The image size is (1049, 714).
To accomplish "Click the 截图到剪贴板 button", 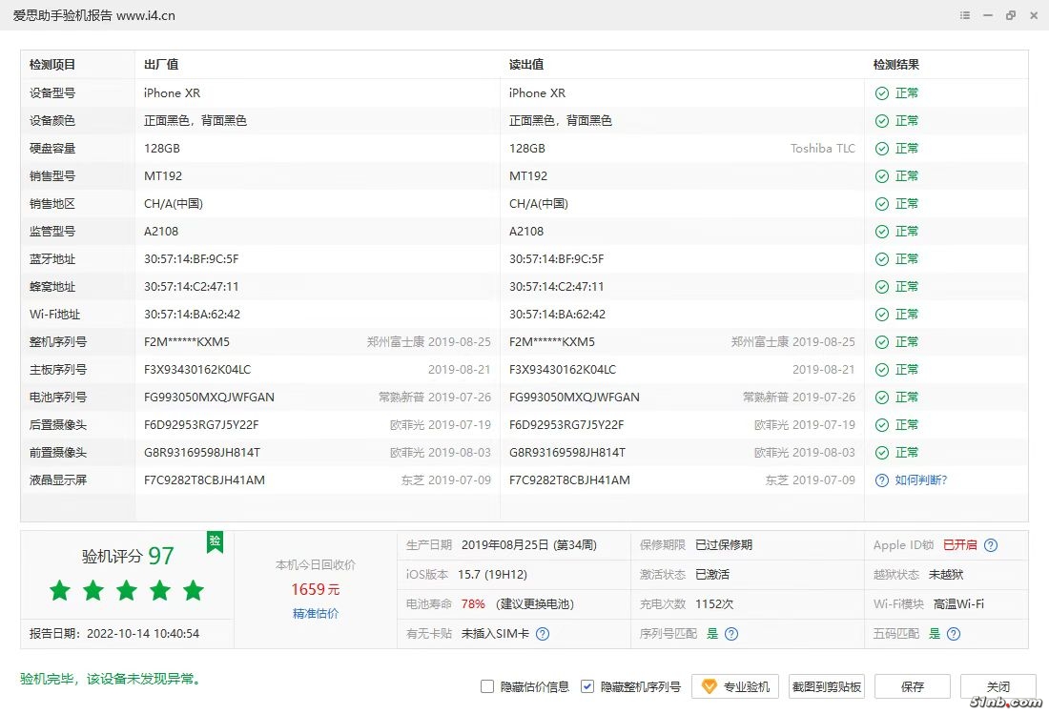I will 827,686.
